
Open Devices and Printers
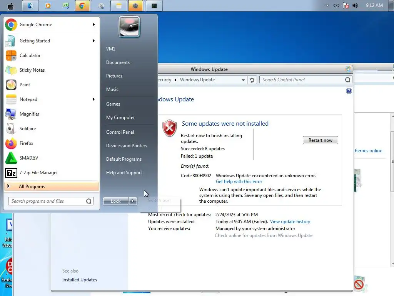tap(126, 146)
